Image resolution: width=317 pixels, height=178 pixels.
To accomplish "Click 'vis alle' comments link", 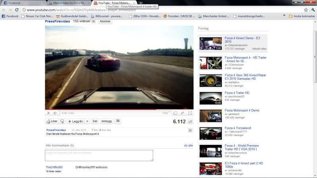I will click(188, 145).
